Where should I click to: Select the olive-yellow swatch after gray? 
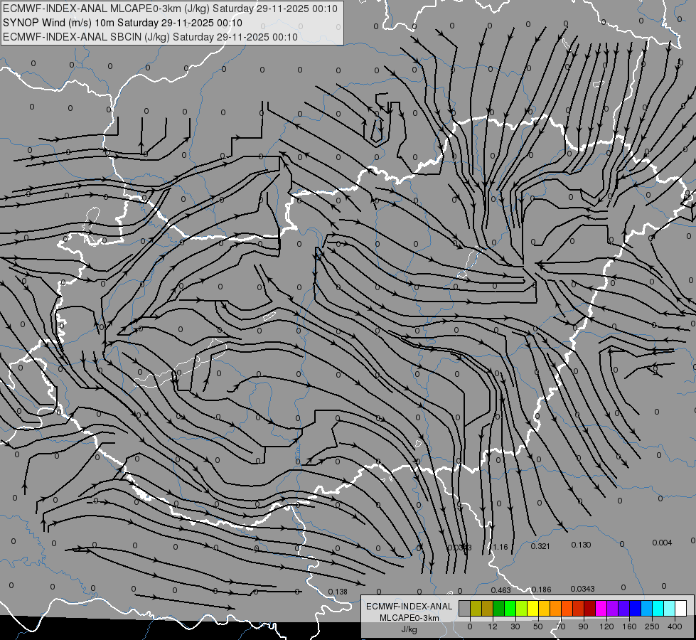[x=476, y=608]
